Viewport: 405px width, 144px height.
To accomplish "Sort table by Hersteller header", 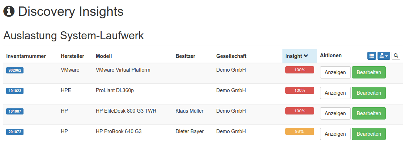I will (72, 56).
